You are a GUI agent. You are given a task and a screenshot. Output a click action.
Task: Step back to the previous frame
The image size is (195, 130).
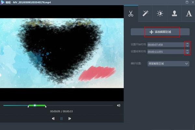click(x=53, y=119)
